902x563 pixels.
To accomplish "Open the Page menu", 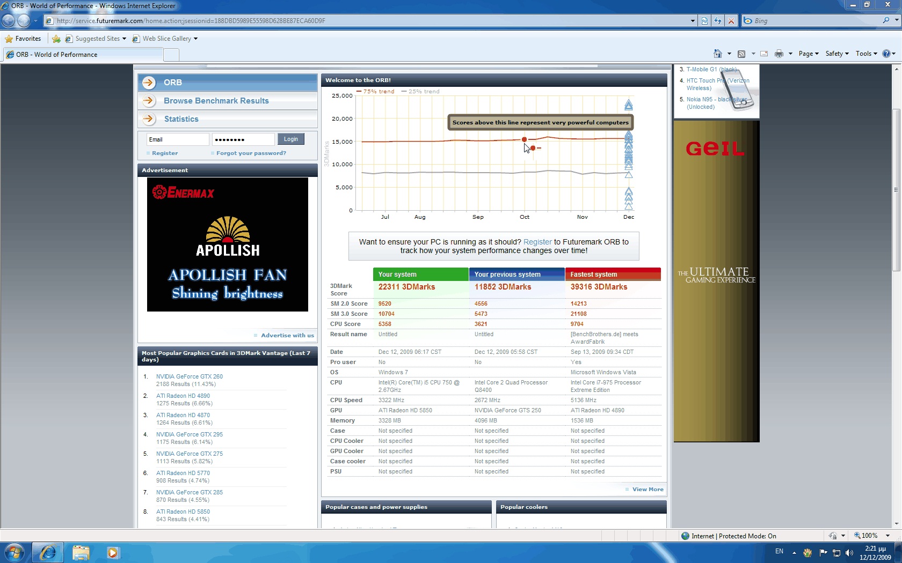I will pyautogui.click(x=809, y=54).
